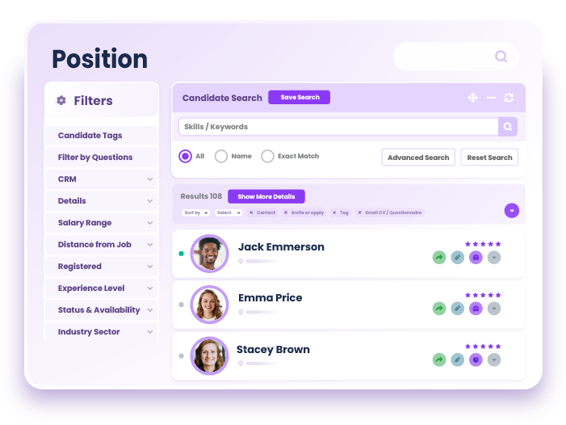
Task: Click location pin under Jack Emmerson
Action: pyautogui.click(x=241, y=261)
